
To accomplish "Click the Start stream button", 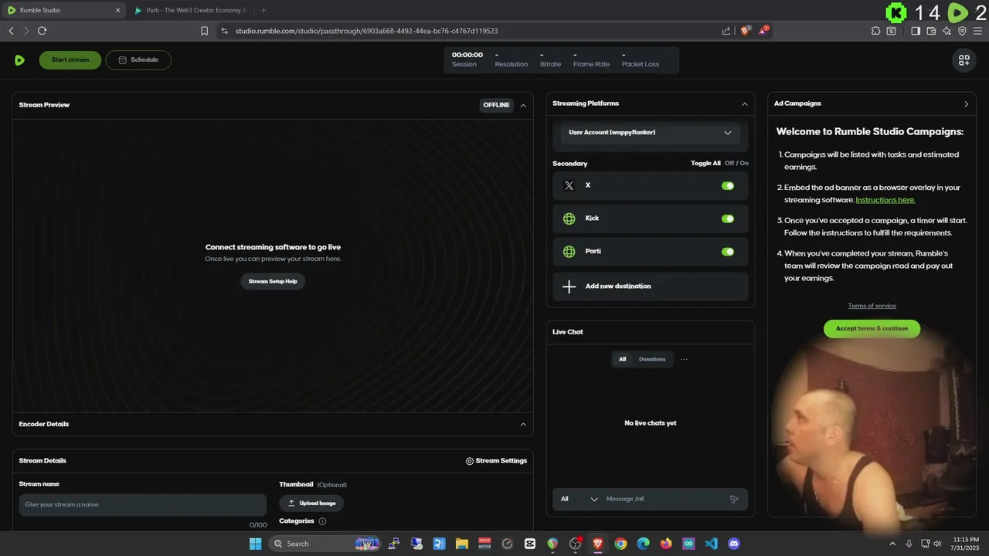I will point(70,59).
